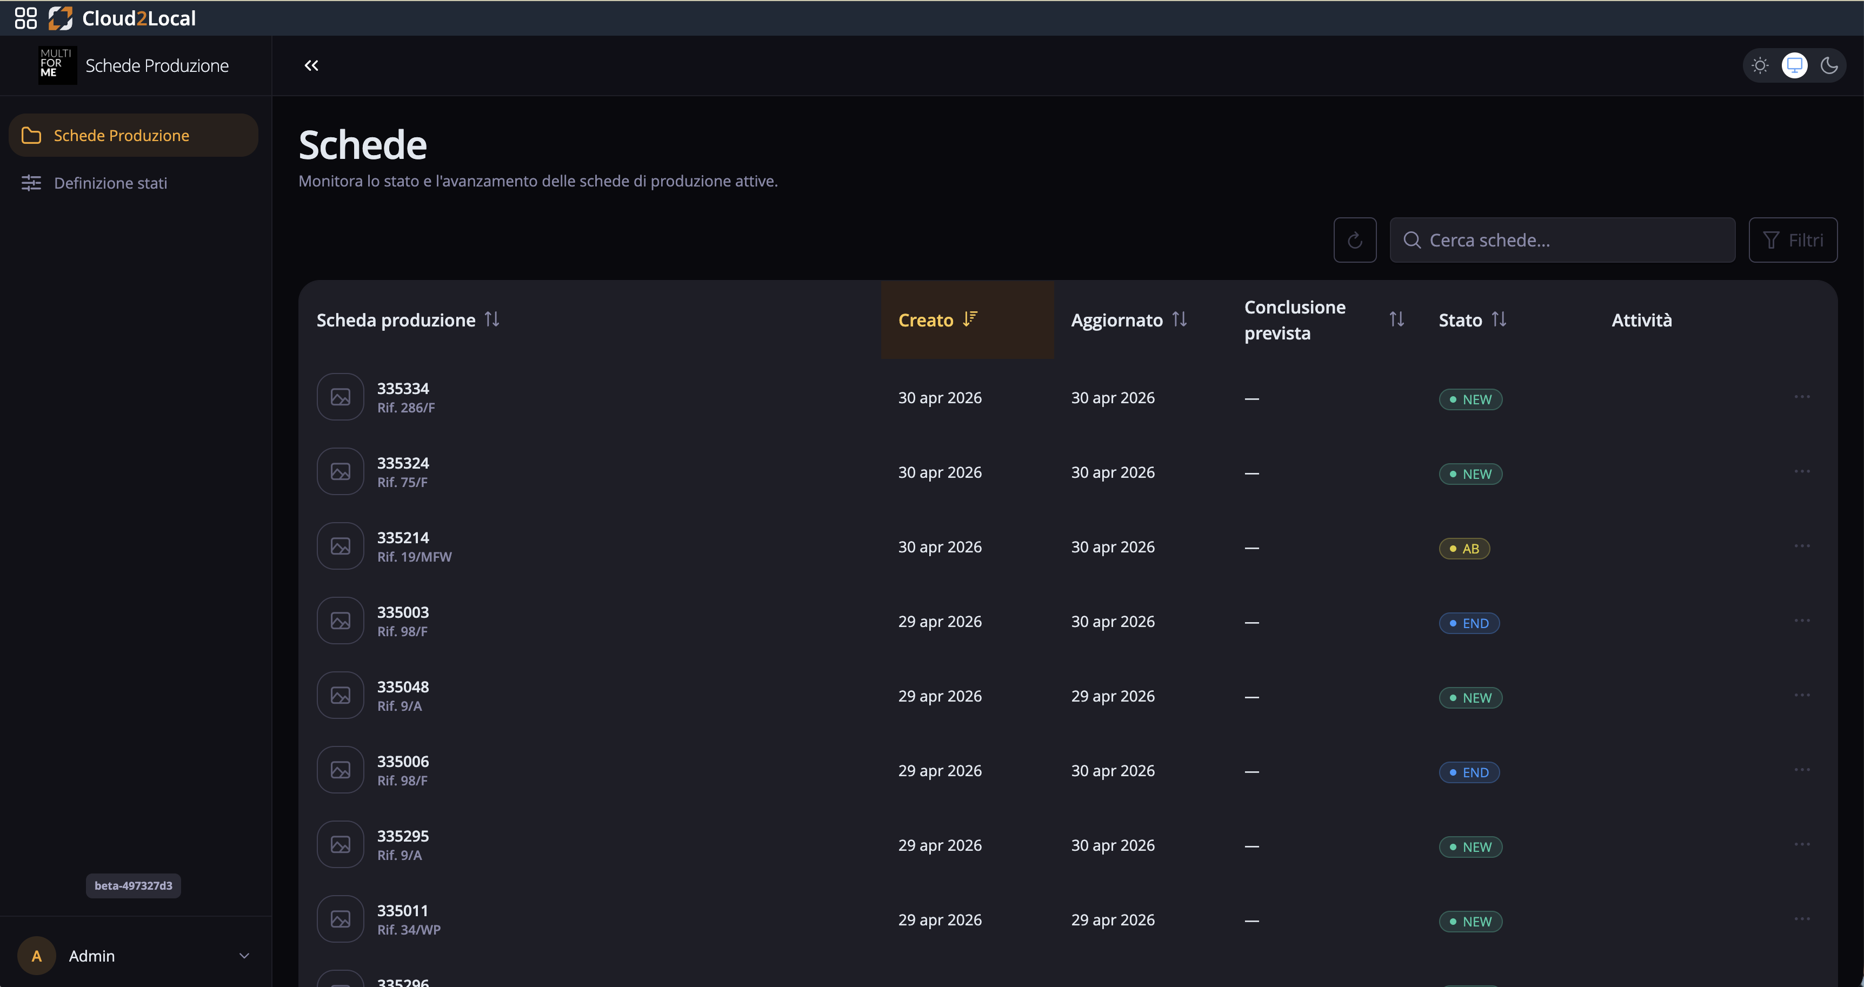Click NEW status badge of 335324

[x=1470, y=474]
